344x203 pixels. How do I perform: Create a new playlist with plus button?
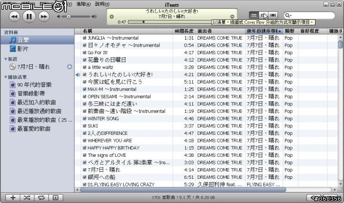[x=13, y=198]
